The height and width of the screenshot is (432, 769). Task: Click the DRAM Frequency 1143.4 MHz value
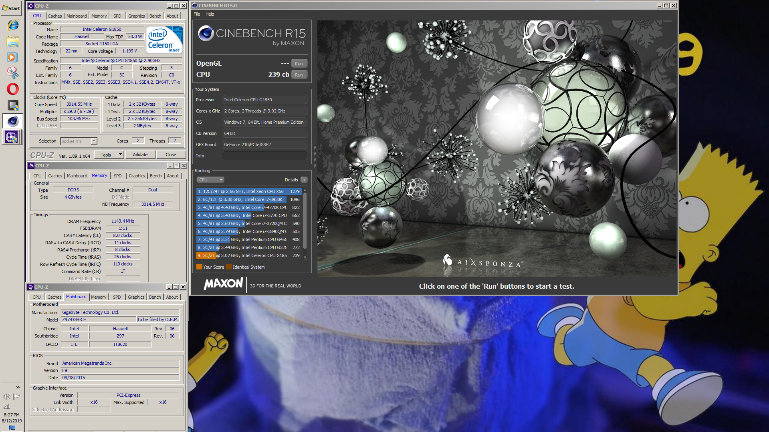click(x=123, y=221)
